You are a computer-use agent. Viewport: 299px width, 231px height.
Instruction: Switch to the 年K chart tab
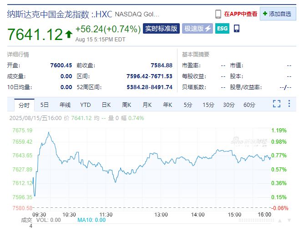[167, 105]
